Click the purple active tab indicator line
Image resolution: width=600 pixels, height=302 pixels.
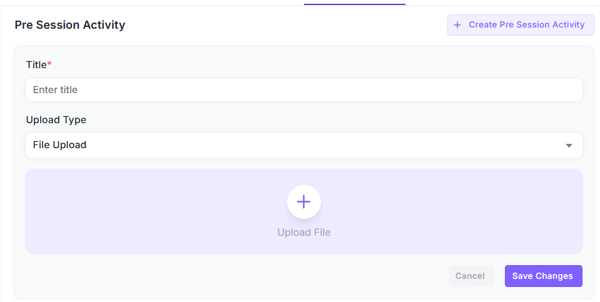point(355,4)
